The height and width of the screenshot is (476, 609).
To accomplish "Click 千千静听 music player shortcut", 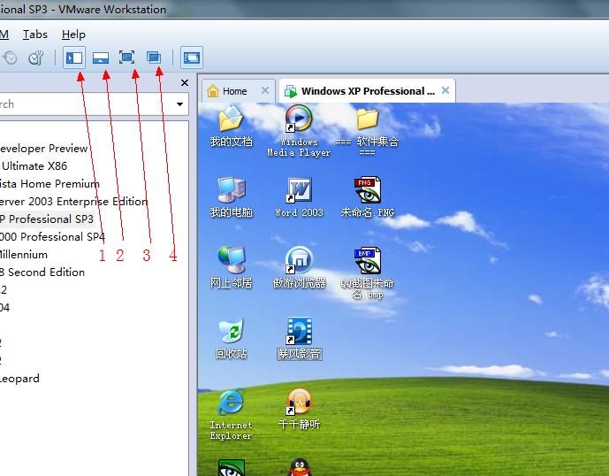I will coord(299,409).
